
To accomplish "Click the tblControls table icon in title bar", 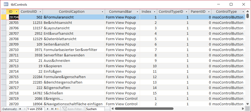I will [6, 4].
